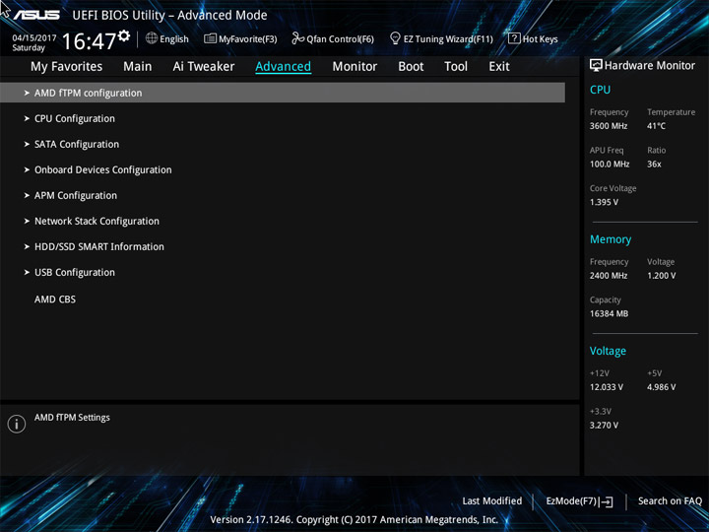Viewport: 709px width, 532px height.
Task: Expand Onboard Devices Configuration arrow
Action: coord(27,169)
